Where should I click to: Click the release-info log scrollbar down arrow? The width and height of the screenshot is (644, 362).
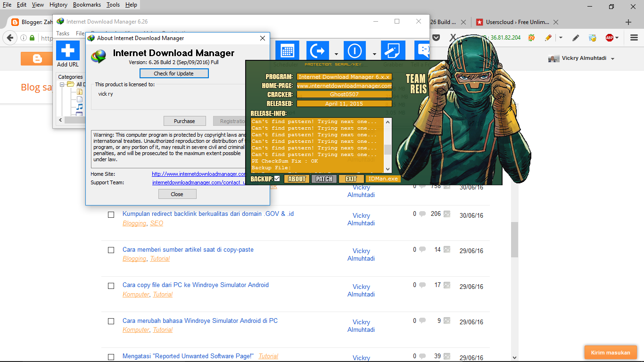388,169
